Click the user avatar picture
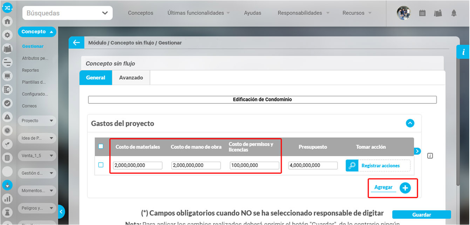470x225 pixels. pyautogui.click(x=403, y=13)
